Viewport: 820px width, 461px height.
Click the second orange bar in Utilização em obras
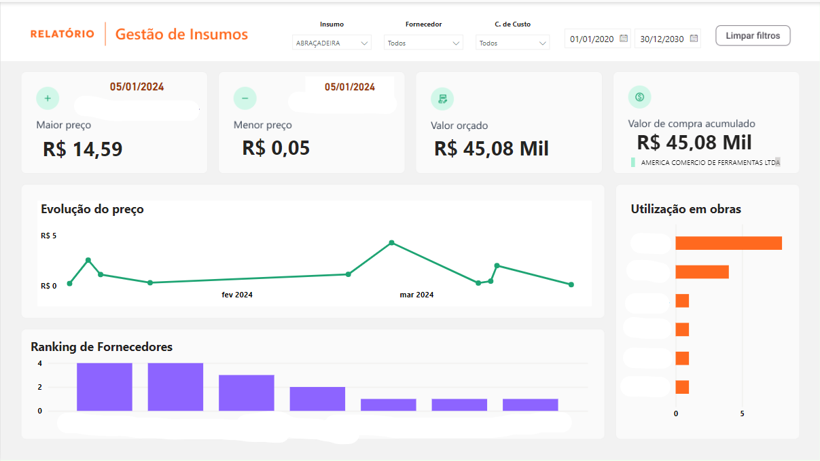pyautogui.click(x=702, y=272)
